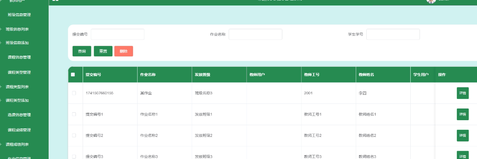Open 课程类型添加 in the sidebar

(x=17, y=100)
